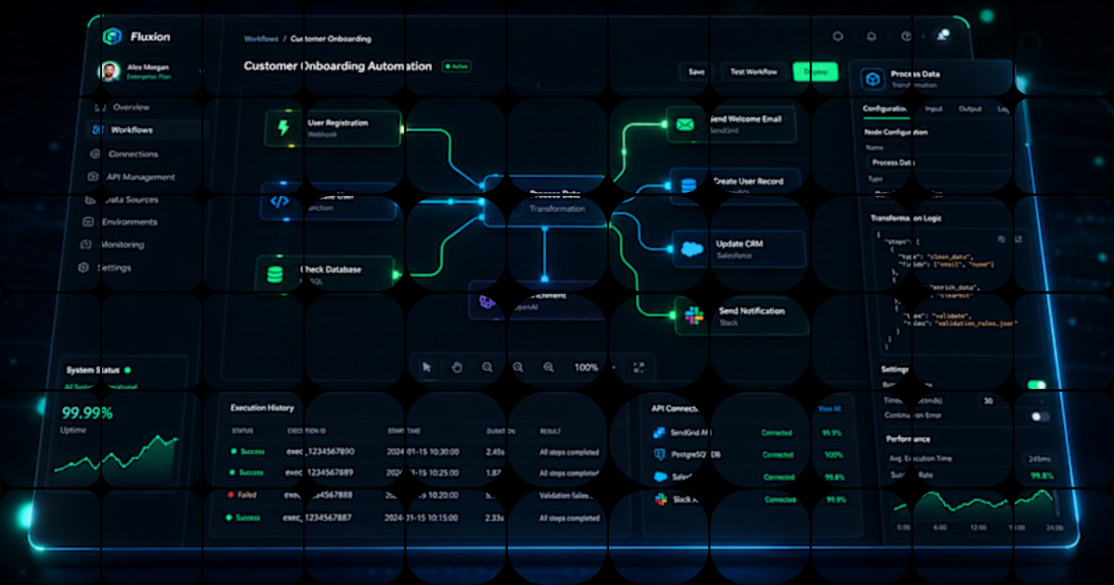Click the Create User Record database icon
Image resolution: width=1114 pixels, height=585 pixels.
(x=688, y=185)
